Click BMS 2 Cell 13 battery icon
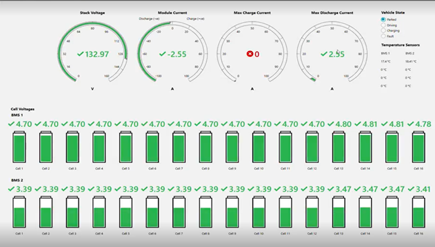The height and width of the screenshot is (247, 435). (x=339, y=212)
